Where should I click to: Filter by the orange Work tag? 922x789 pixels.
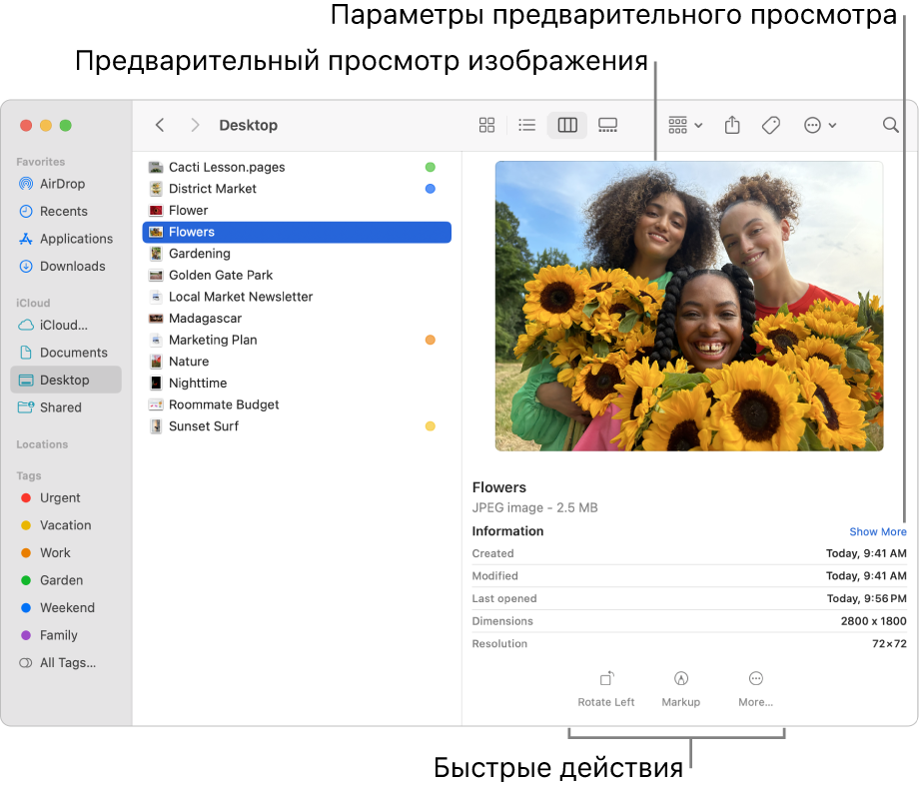(x=66, y=552)
